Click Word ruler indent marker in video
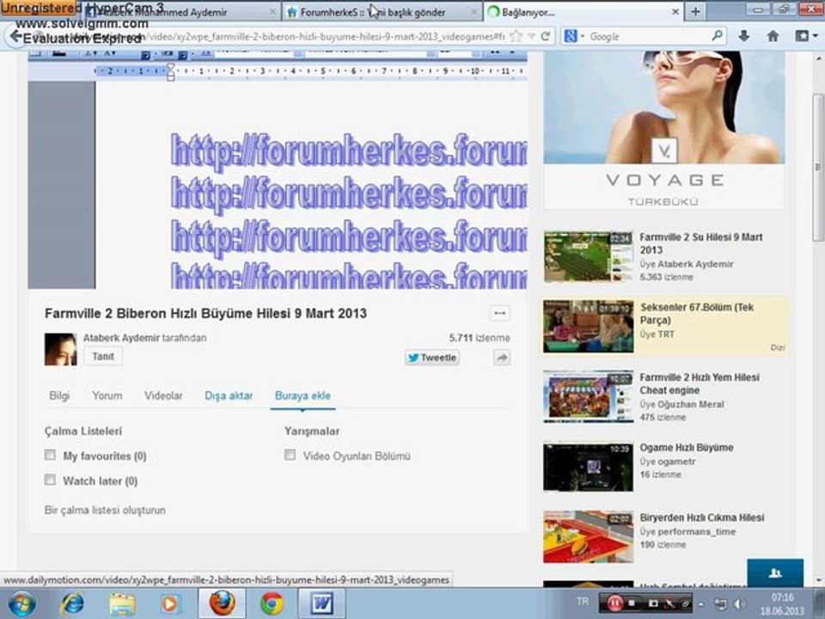 point(170,71)
